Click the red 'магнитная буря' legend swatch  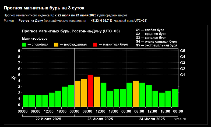(x=95, y=45)
